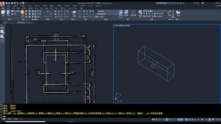
Task: Expand the Modeling (塑型) panel
Action: [x=10, y=20]
